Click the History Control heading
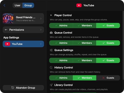Screen dimensions: 124x93 pos(64,67)
